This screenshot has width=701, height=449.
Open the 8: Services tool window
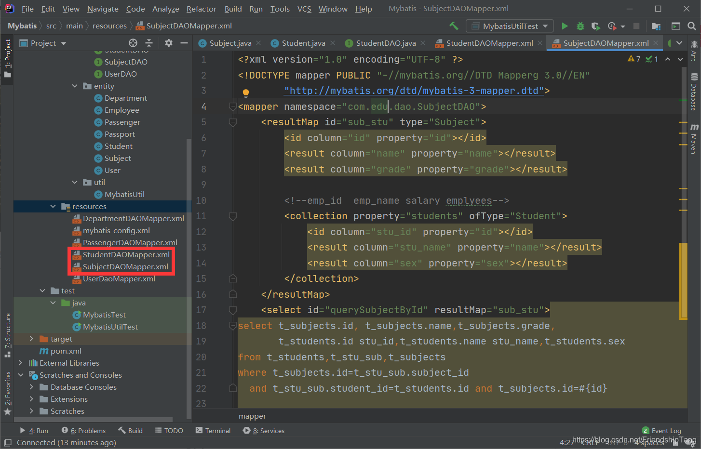pyautogui.click(x=263, y=431)
